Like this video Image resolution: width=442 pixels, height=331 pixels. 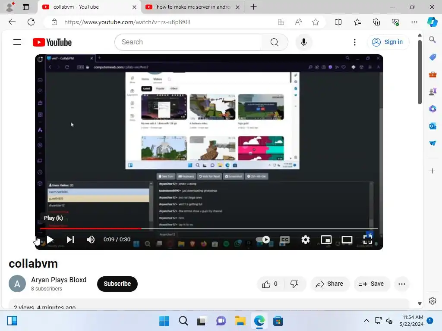tap(270, 284)
